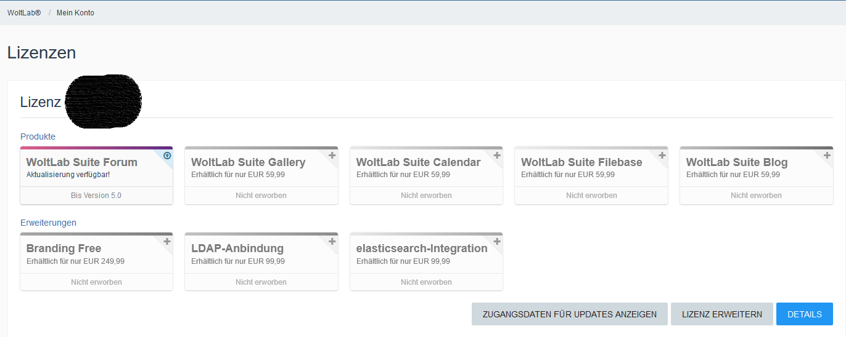The image size is (846, 337).
Task: Click the Erweiterungen section heading
Action: click(48, 223)
